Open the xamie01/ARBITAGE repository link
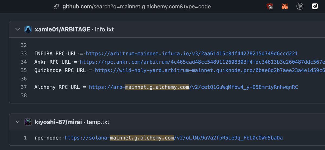The width and height of the screenshot is (325, 150). [x=62, y=29]
